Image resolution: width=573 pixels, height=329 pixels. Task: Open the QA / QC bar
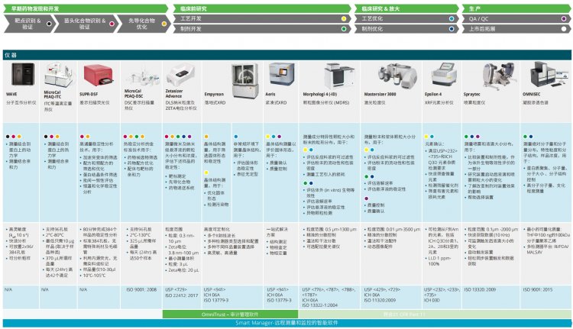(516, 18)
